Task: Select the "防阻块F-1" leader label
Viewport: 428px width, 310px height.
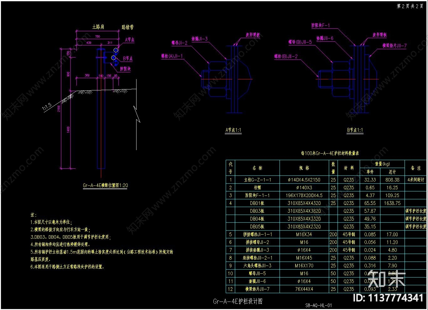Action: (x=321, y=25)
